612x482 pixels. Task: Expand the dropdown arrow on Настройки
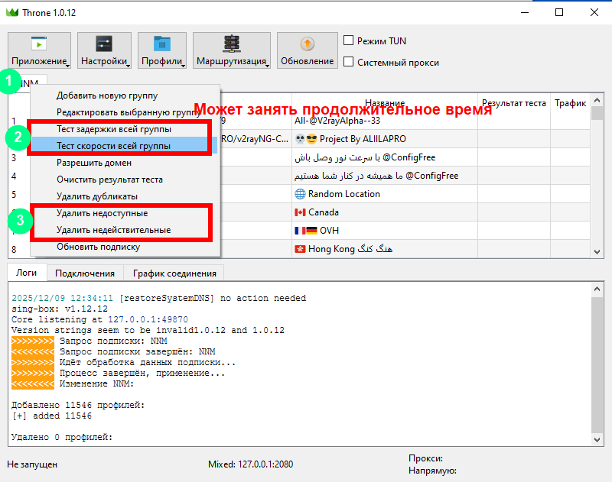(x=129, y=66)
